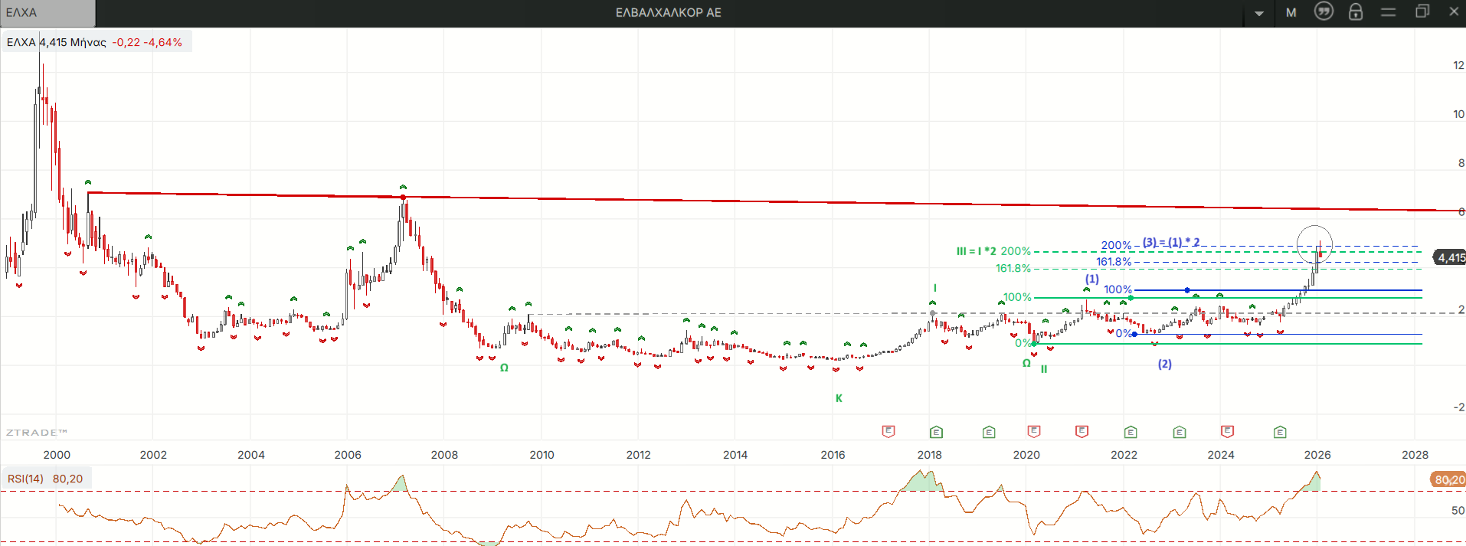Open the quote comments bubble icon
This screenshot has width=1466, height=546.
pyautogui.click(x=1324, y=11)
